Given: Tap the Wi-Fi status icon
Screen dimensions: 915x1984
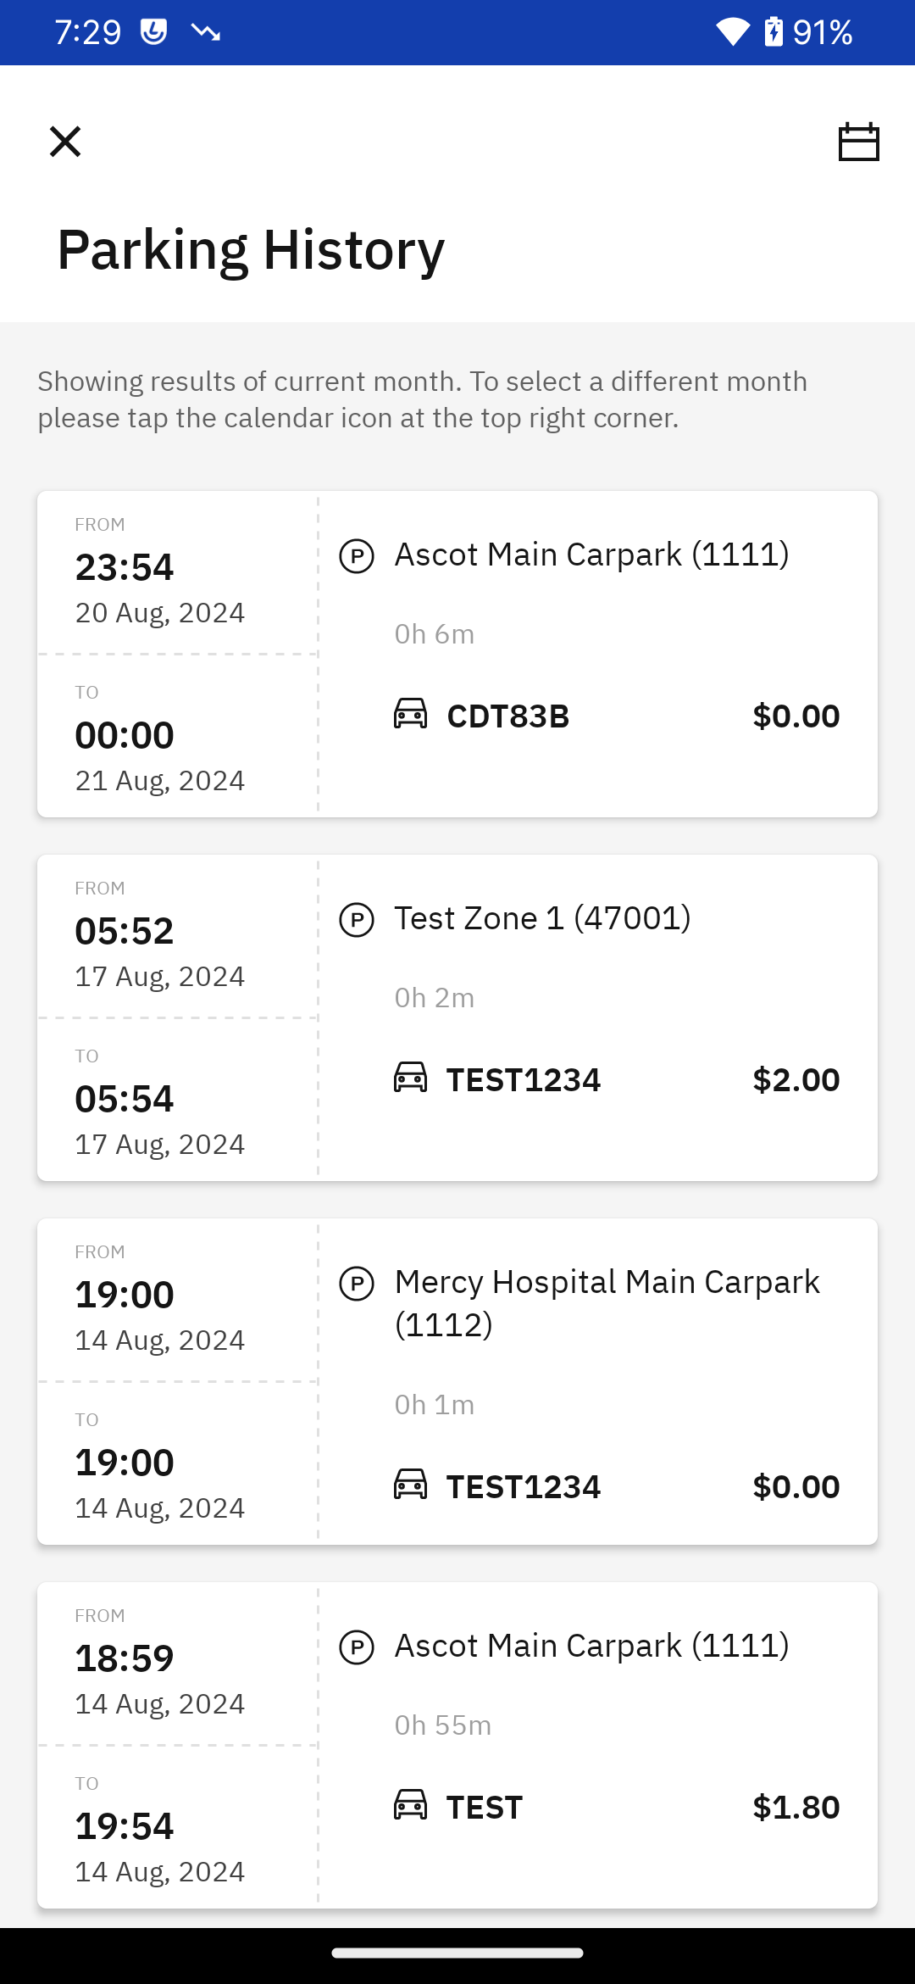Looking at the screenshot, I should coord(733,32).
